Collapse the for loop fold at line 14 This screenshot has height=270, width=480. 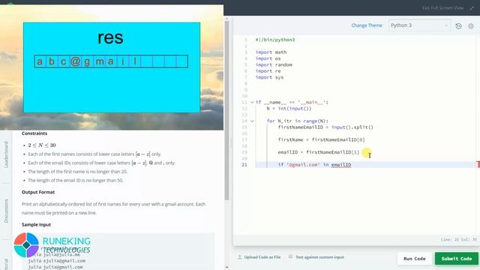click(252, 121)
